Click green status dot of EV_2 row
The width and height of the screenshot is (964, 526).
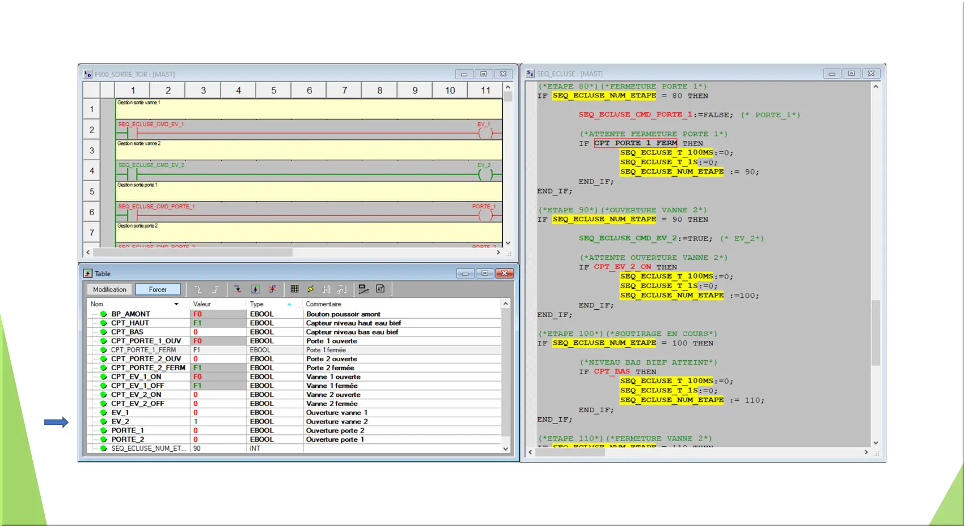pyautogui.click(x=103, y=422)
